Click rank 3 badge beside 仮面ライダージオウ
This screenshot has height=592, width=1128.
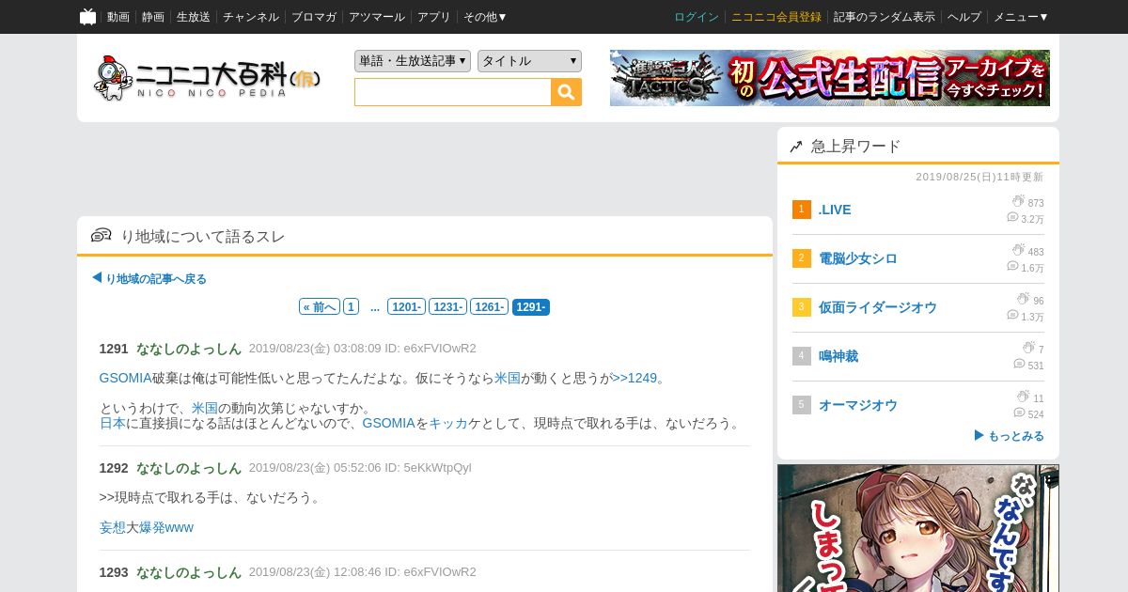(x=801, y=307)
